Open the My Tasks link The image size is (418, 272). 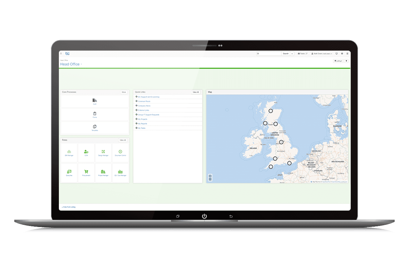tap(142, 128)
